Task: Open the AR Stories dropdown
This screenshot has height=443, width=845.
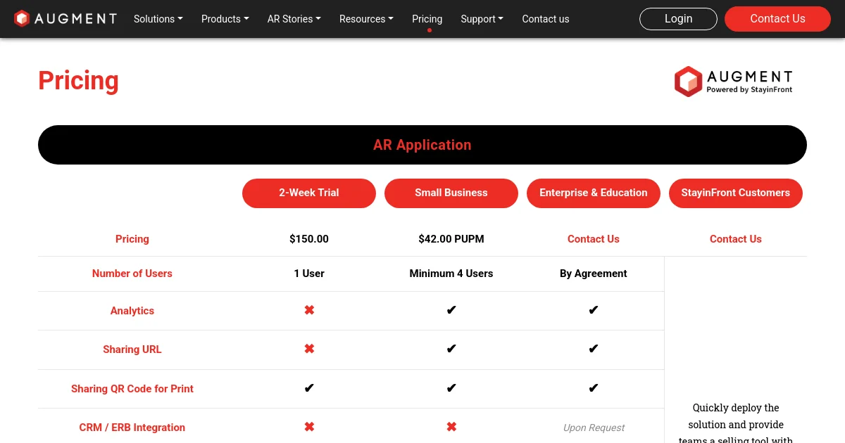Action: tap(294, 19)
